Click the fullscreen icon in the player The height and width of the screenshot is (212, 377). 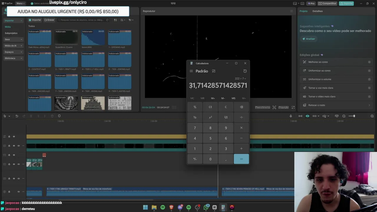pyautogui.click(x=293, y=107)
